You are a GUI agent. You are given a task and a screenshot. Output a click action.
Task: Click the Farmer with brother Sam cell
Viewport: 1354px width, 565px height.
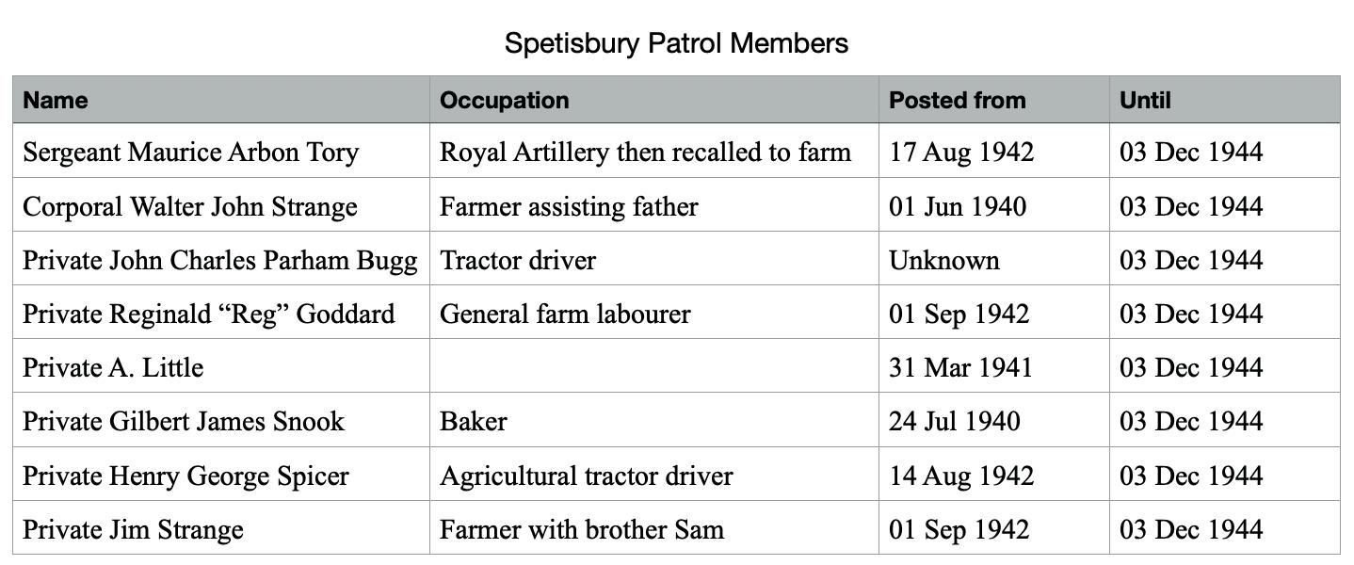point(581,529)
